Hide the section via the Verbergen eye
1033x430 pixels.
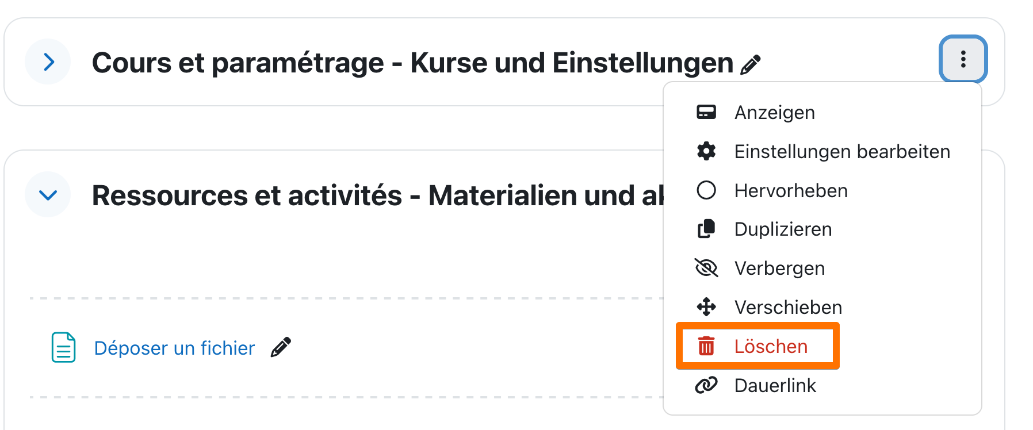[x=706, y=268]
